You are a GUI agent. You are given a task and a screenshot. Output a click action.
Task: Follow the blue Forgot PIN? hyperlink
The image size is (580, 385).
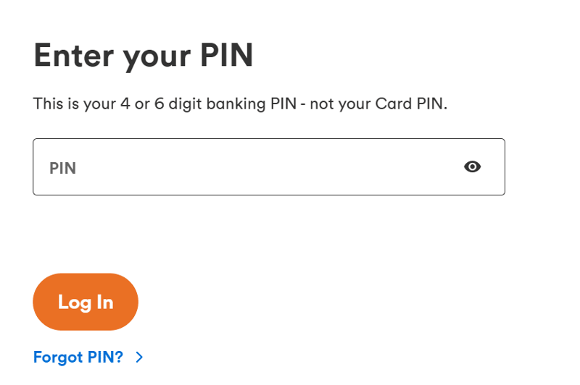point(78,357)
